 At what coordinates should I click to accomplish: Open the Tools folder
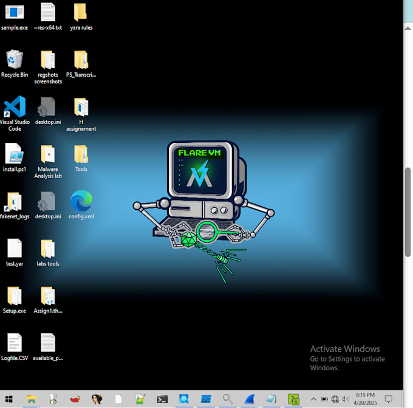(81, 158)
